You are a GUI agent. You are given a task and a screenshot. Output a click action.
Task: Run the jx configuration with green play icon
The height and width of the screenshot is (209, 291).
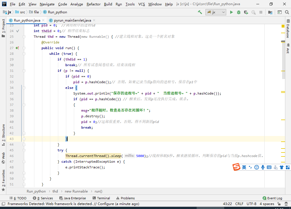click(x=231, y=12)
